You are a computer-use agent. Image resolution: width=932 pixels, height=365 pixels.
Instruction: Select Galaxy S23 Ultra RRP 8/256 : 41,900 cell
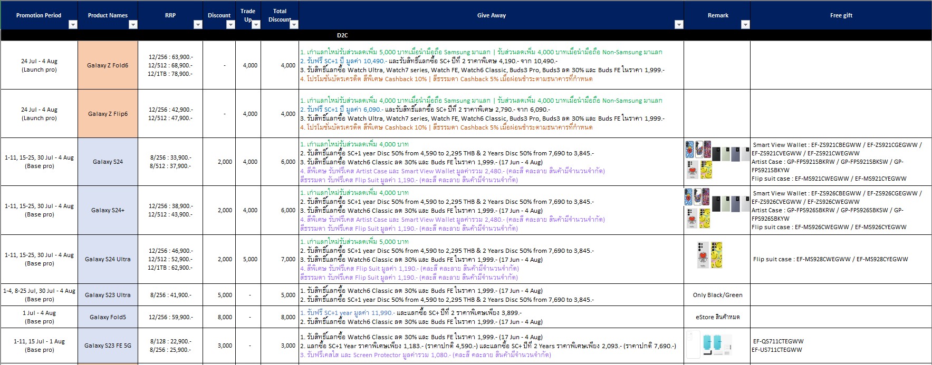click(170, 295)
